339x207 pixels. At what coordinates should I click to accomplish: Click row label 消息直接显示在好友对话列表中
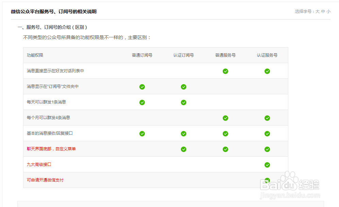tap(55, 71)
